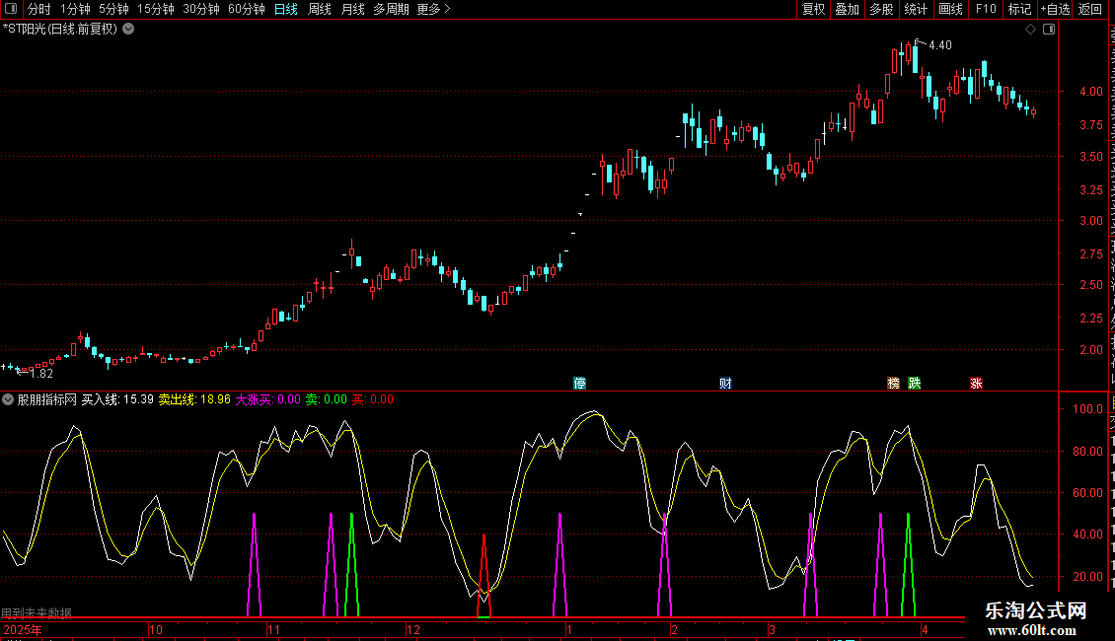The height and width of the screenshot is (641, 1115).
Task: Click 标记 mark button
Action: tap(1019, 9)
